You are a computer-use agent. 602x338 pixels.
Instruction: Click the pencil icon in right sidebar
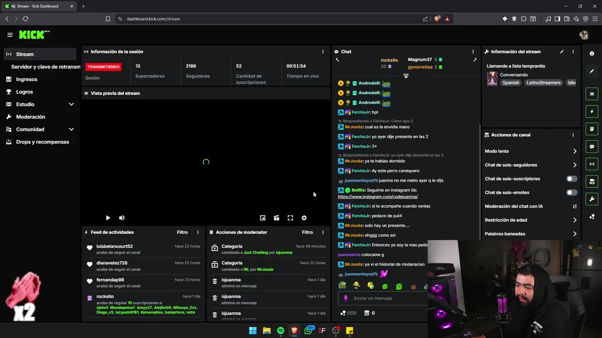pyautogui.click(x=592, y=71)
